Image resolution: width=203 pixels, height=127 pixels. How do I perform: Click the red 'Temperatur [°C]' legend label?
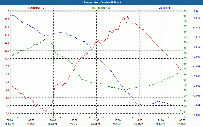point(37,8)
